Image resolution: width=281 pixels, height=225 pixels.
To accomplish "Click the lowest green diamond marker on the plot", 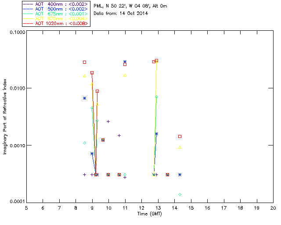I will (180, 195).
